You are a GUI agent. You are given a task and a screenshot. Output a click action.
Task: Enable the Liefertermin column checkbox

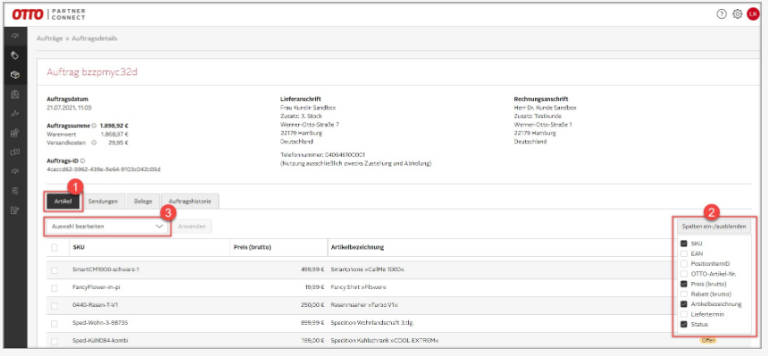[x=684, y=314]
